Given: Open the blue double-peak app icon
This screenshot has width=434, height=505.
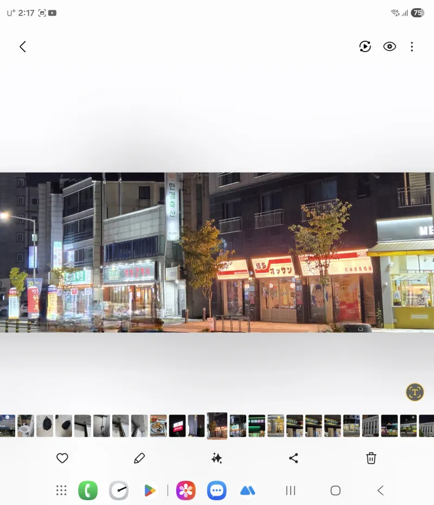Looking at the screenshot, I should [247, 490].
